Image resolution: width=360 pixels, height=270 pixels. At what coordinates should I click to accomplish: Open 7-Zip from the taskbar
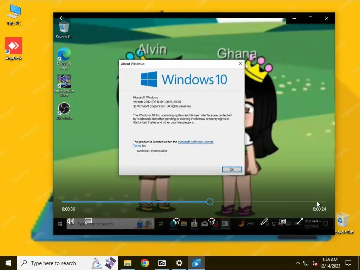tap(162, 263)
